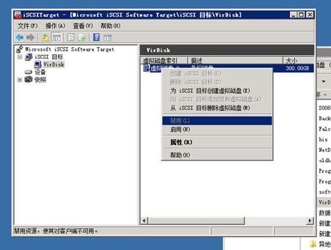This screenshot has width=331, height=250.
Task: Select the iSCSI 目标 tree label
Action: (49, 57)
